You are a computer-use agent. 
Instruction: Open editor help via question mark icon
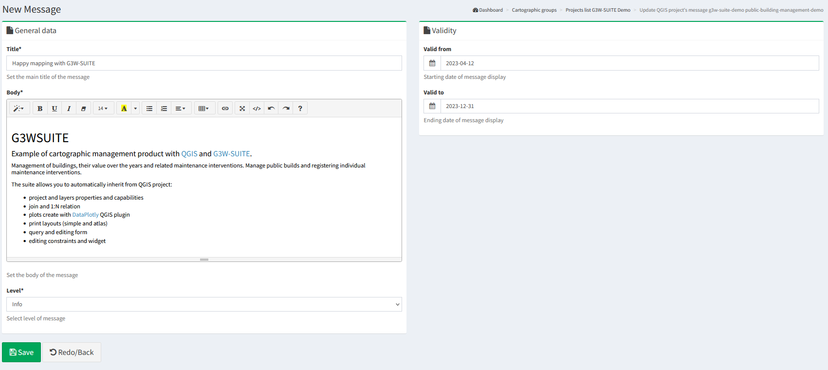point(300,109)
